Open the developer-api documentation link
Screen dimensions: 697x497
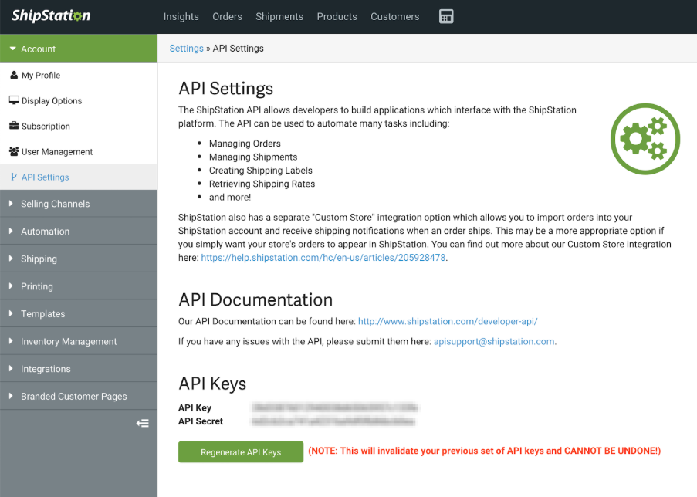click(448, 321)
